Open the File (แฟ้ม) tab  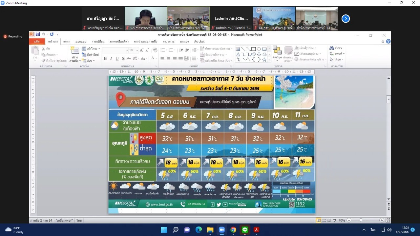tap(37, 42)
